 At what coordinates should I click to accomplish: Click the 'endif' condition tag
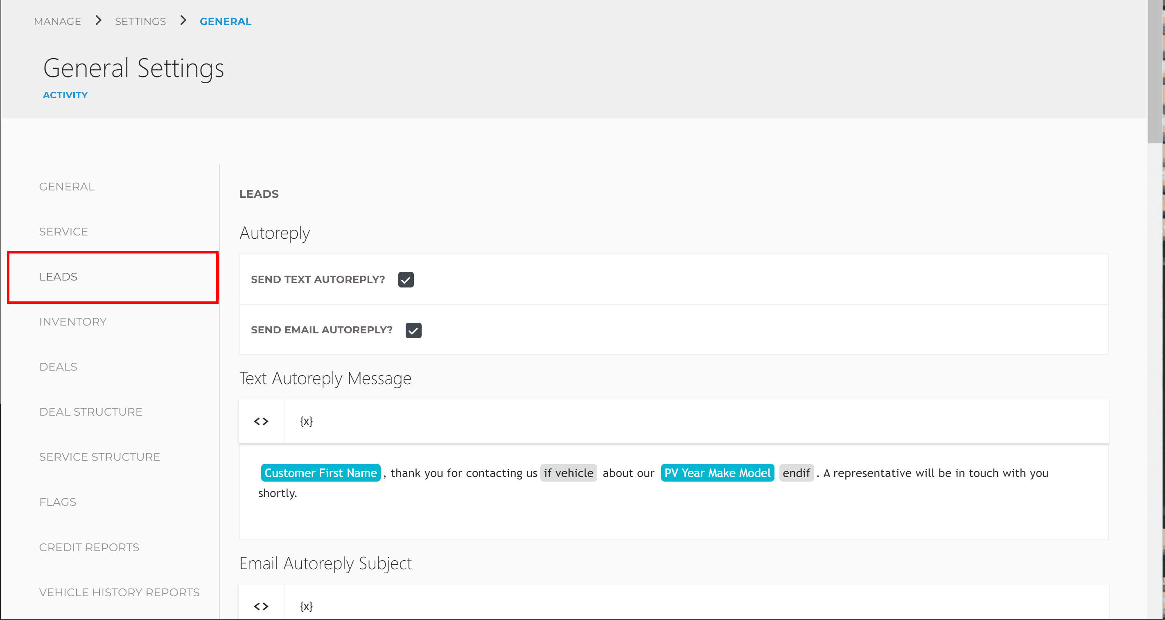click(796, 473)
